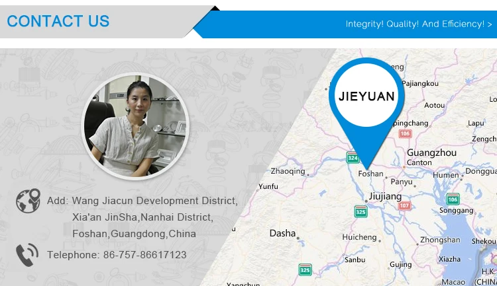
Task: Click the red 106 road shield near Guangzhou
Action: [405, 133]
